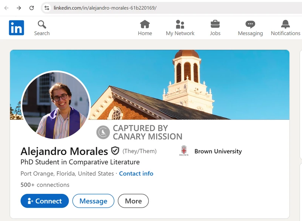Open the Contact info link

point(136,173)
